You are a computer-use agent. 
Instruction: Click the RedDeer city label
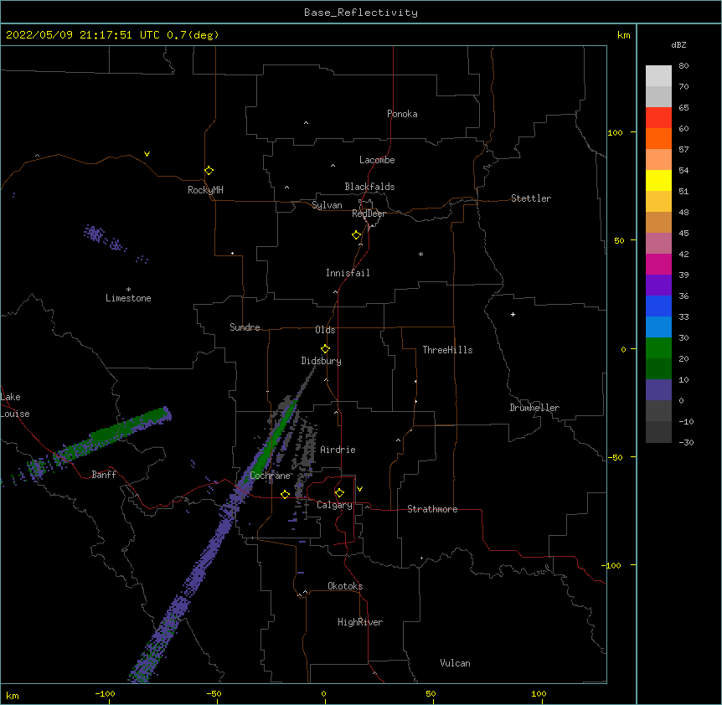tap(369, 214)
